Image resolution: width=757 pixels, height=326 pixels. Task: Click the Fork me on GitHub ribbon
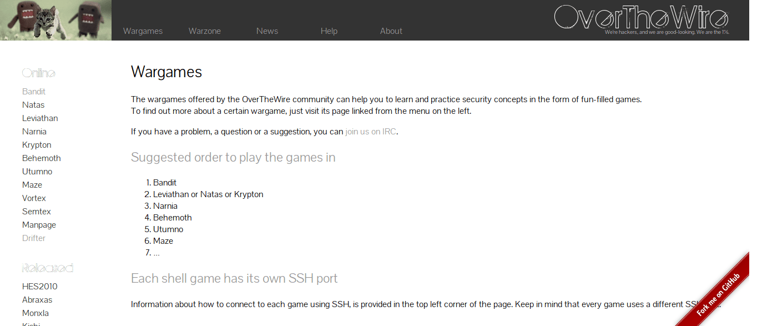718,294
